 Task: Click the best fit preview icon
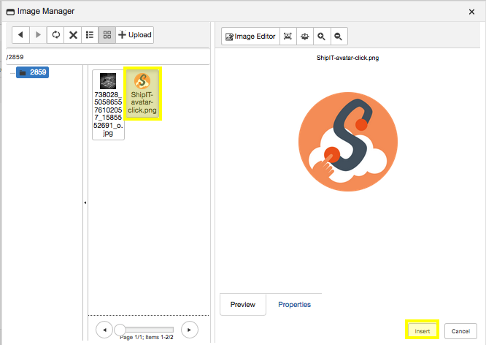click(x=288, y=37)
